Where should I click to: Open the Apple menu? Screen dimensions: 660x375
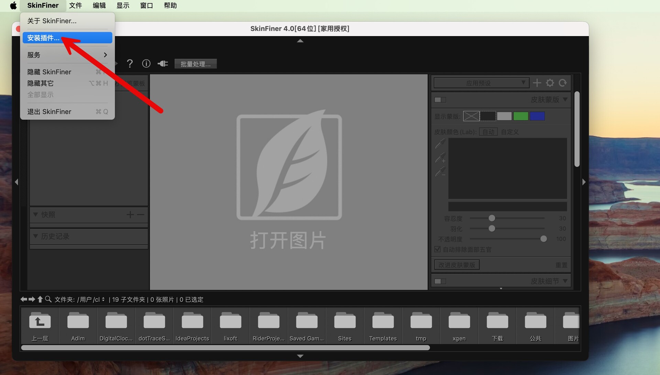tap(13, 6)
